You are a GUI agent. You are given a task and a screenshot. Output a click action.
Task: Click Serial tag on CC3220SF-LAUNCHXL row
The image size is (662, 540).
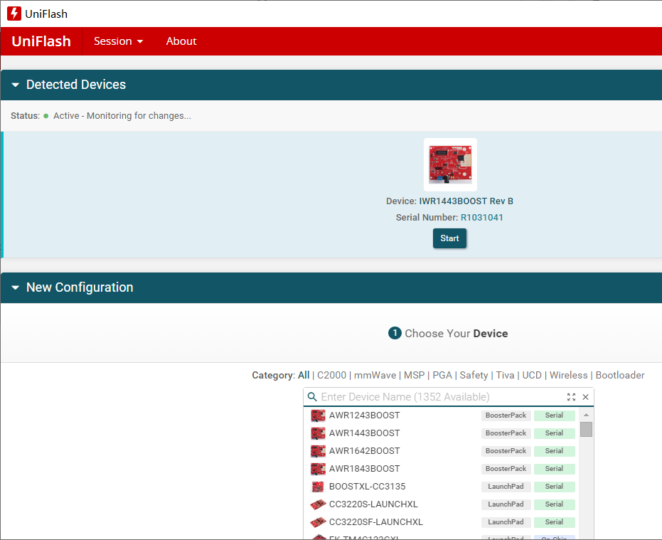point(554,522)
